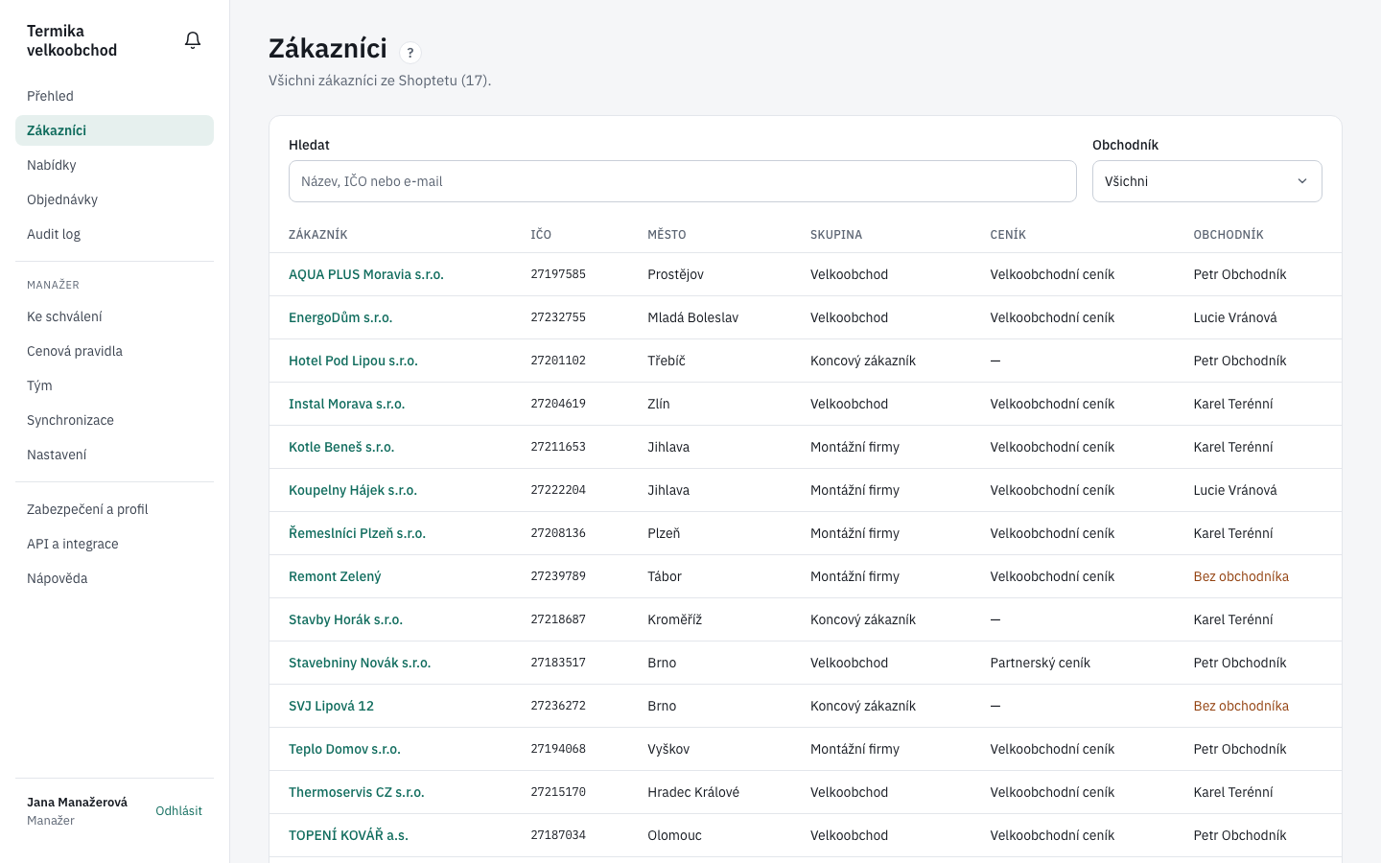Open customer Thermoservis CZ s.r.o.

[x=357, y=792]
